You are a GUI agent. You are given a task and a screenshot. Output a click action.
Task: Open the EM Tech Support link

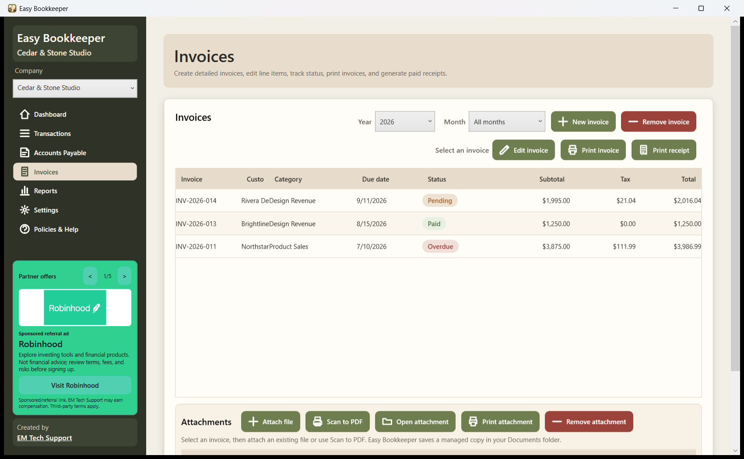coord(45,438)
